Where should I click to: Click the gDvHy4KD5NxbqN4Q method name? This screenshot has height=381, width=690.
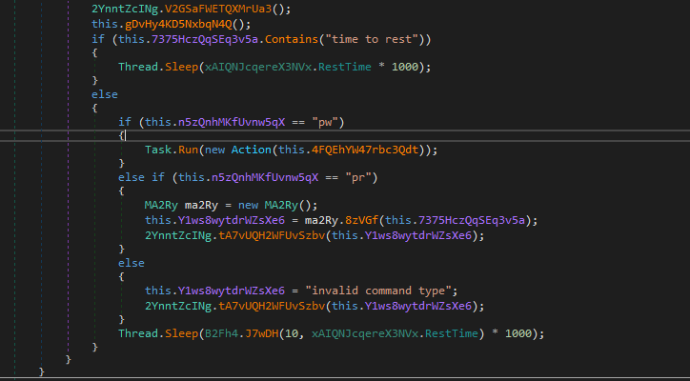(179, 24)
